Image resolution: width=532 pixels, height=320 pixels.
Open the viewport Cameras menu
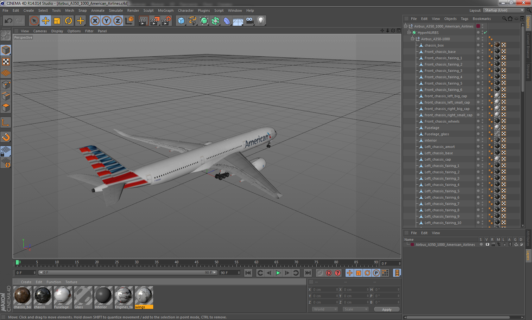tap(40, 31)
